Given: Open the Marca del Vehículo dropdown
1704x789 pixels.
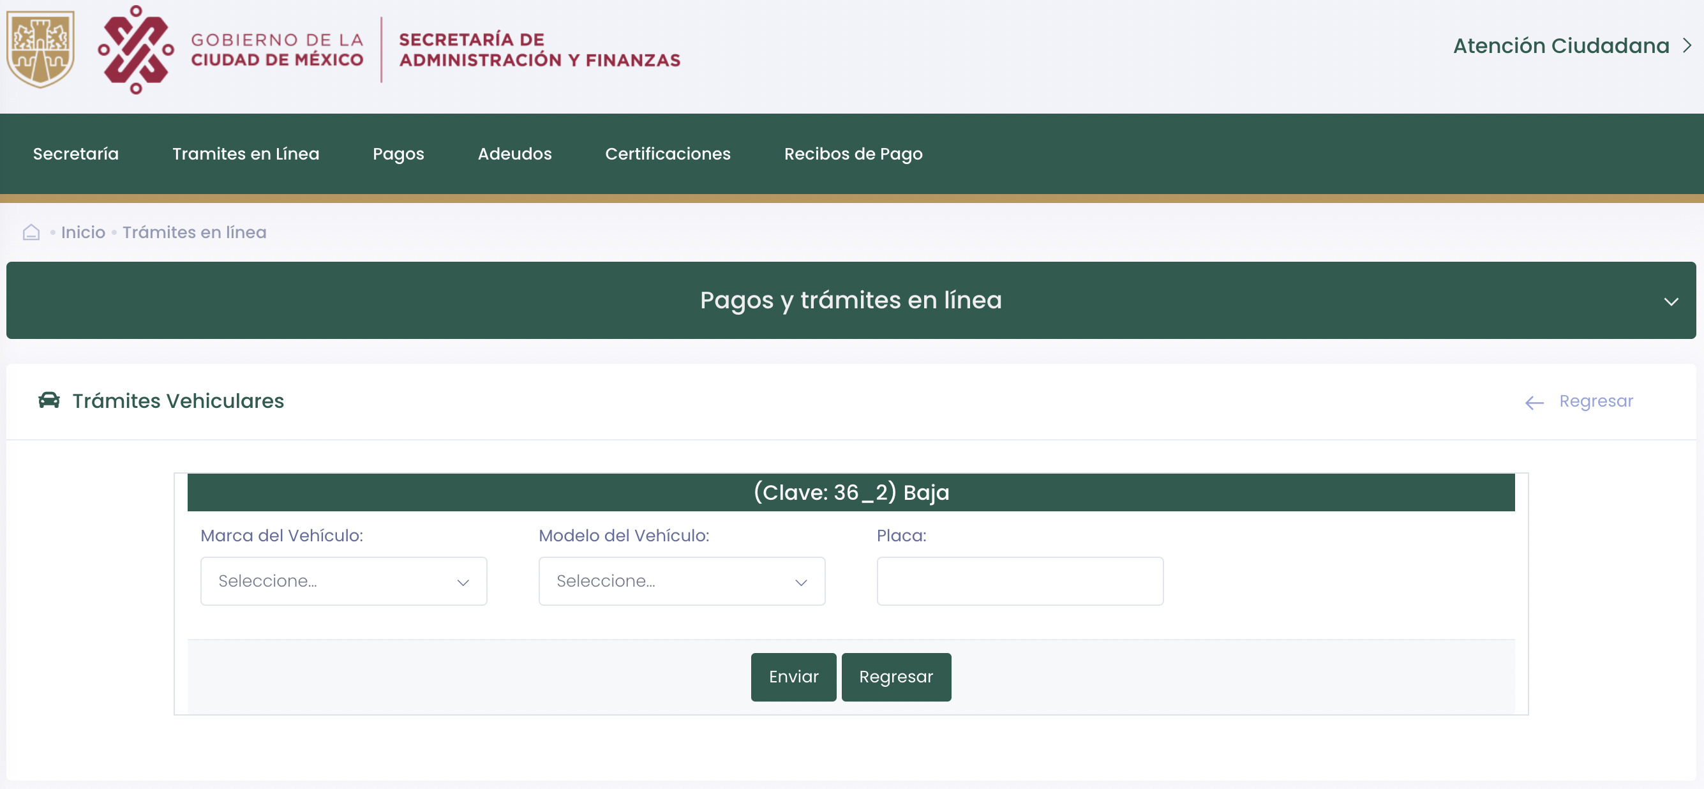Looking at the screenshot, I should click(343, 581).
